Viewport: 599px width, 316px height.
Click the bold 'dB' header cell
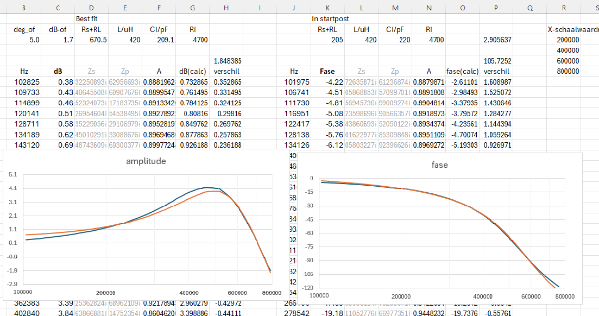point(58,72)
